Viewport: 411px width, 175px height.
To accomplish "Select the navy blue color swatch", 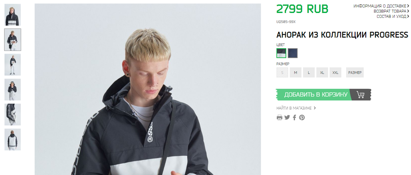I will click(x=293, y=53).
